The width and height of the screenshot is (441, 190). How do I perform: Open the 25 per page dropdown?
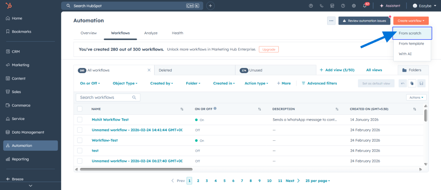(x=318, y=181)
